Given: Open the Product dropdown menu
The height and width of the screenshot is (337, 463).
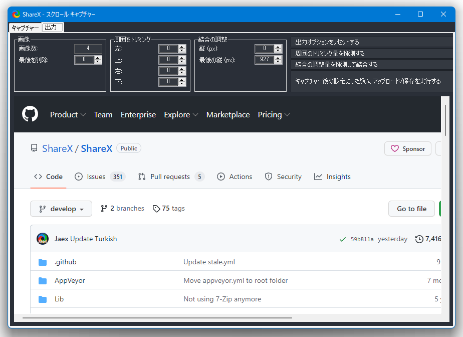Looking at the screenshot, I should coord(68,115).
